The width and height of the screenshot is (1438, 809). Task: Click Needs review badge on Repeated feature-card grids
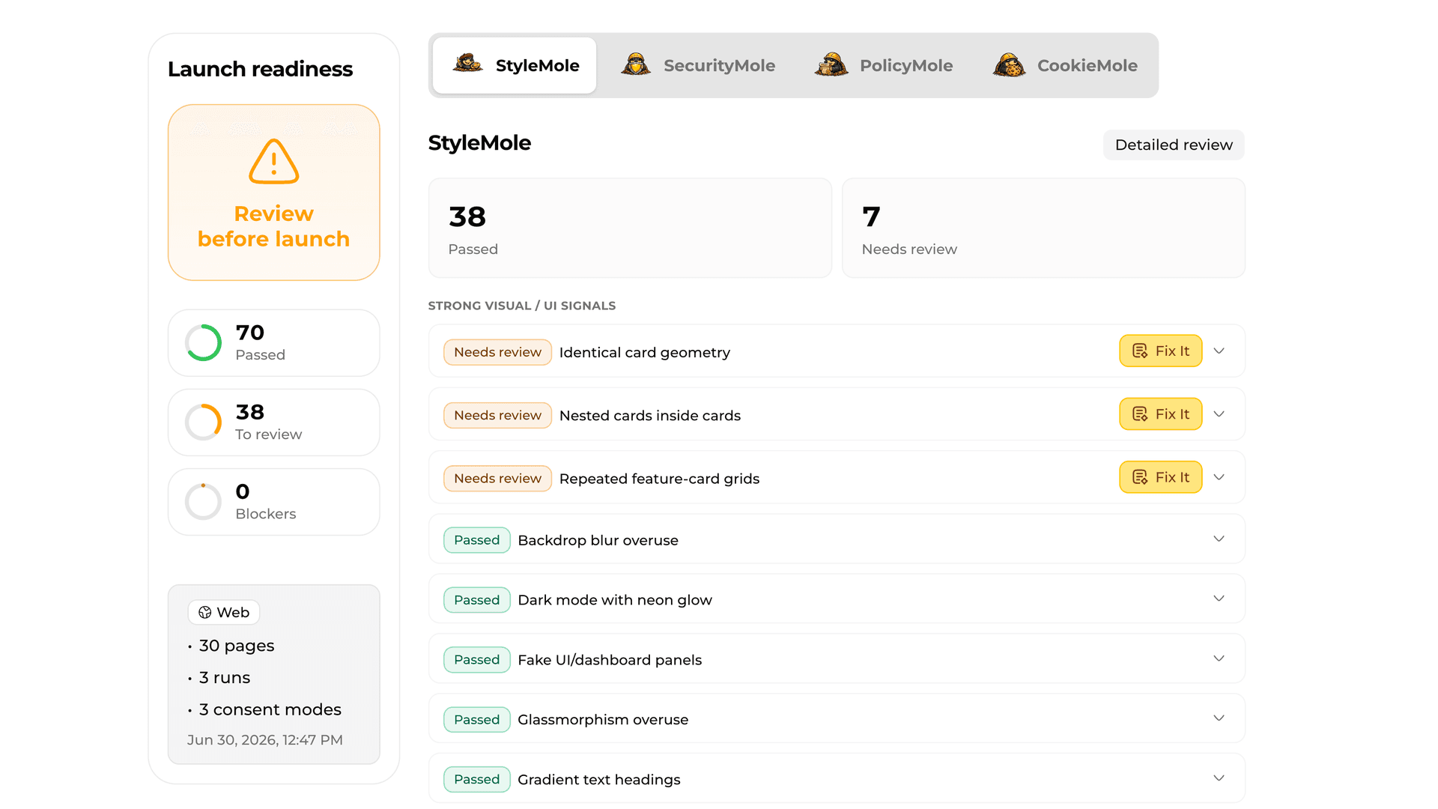click(497, 478)
